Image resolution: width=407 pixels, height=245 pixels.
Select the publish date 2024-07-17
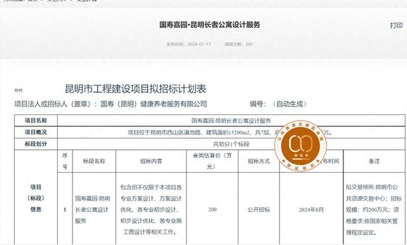(x=199, y=44)
